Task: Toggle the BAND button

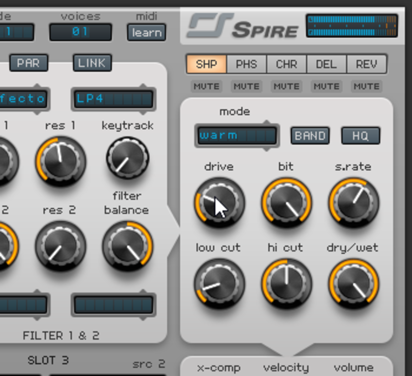Action: pyautogui.click(x=310, y=136)
